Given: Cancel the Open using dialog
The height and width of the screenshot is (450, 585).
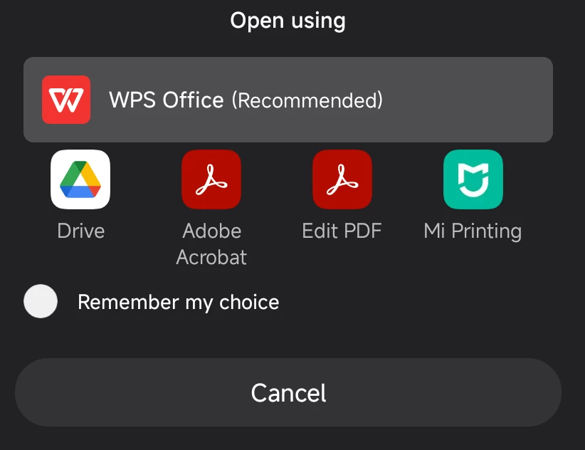Looking at the screenshot, I should click(x=288, y=392).
